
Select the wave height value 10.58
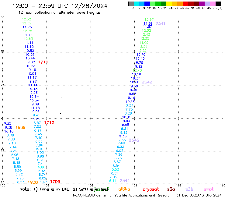click(130, 102)
